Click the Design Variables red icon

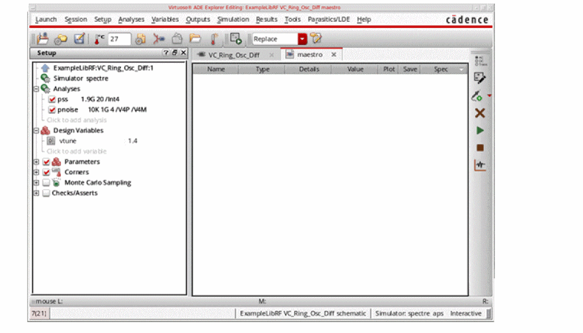coord(45,131)
